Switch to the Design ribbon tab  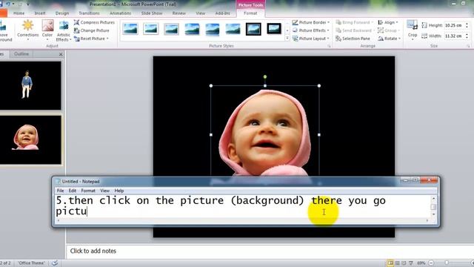[62, 13]
